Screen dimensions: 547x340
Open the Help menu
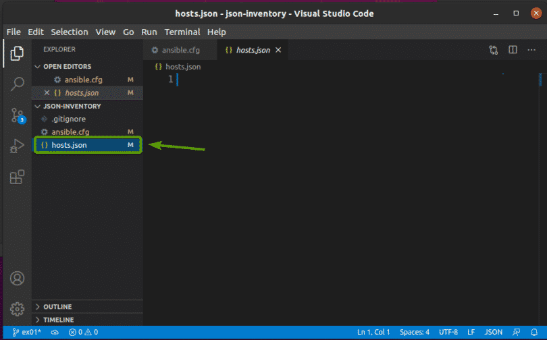click(x=217, y=32)
